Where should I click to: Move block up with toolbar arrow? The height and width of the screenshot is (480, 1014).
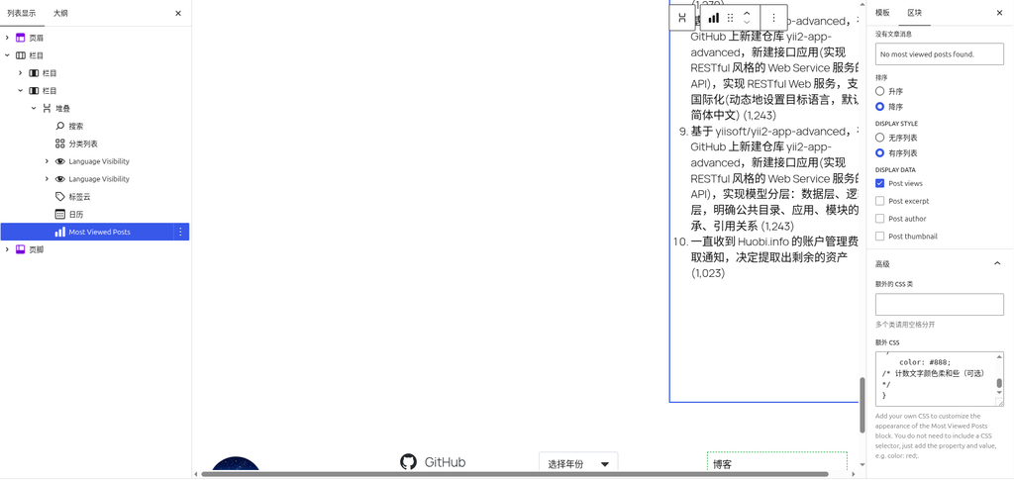[747, 13]
